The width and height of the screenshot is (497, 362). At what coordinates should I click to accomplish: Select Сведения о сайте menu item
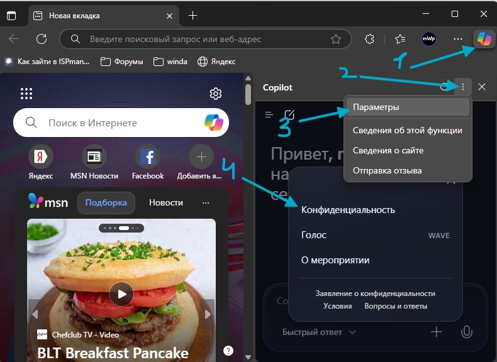click(x=408, y=150)
